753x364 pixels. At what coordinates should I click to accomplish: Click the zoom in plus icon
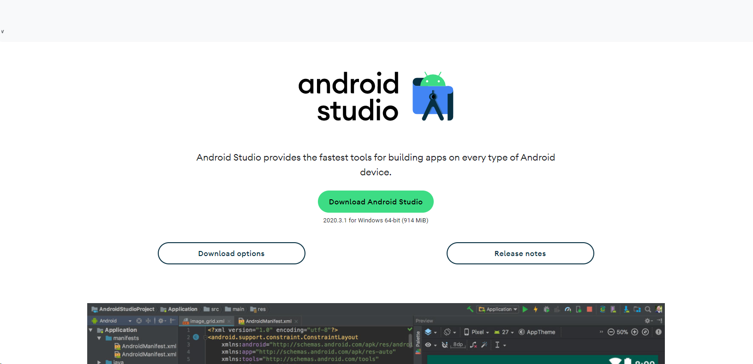[x=634, y=332]
